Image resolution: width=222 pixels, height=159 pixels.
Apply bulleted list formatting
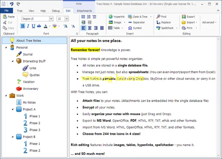pyautogui.click(x=83, y=17)
